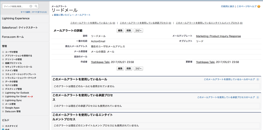Select Lightning Sync label
Viewport: 263px width, 130px height.
[13, 100]
